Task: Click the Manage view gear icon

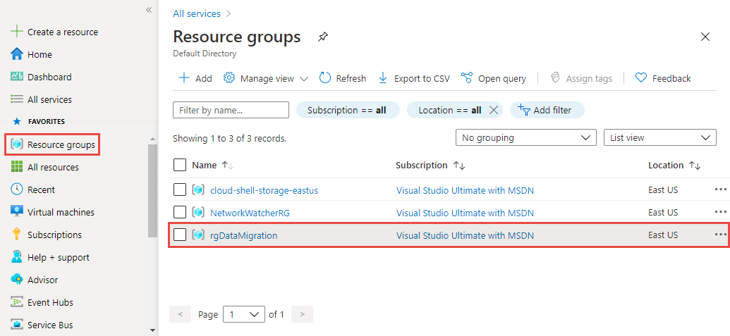Action: point(229,78)
